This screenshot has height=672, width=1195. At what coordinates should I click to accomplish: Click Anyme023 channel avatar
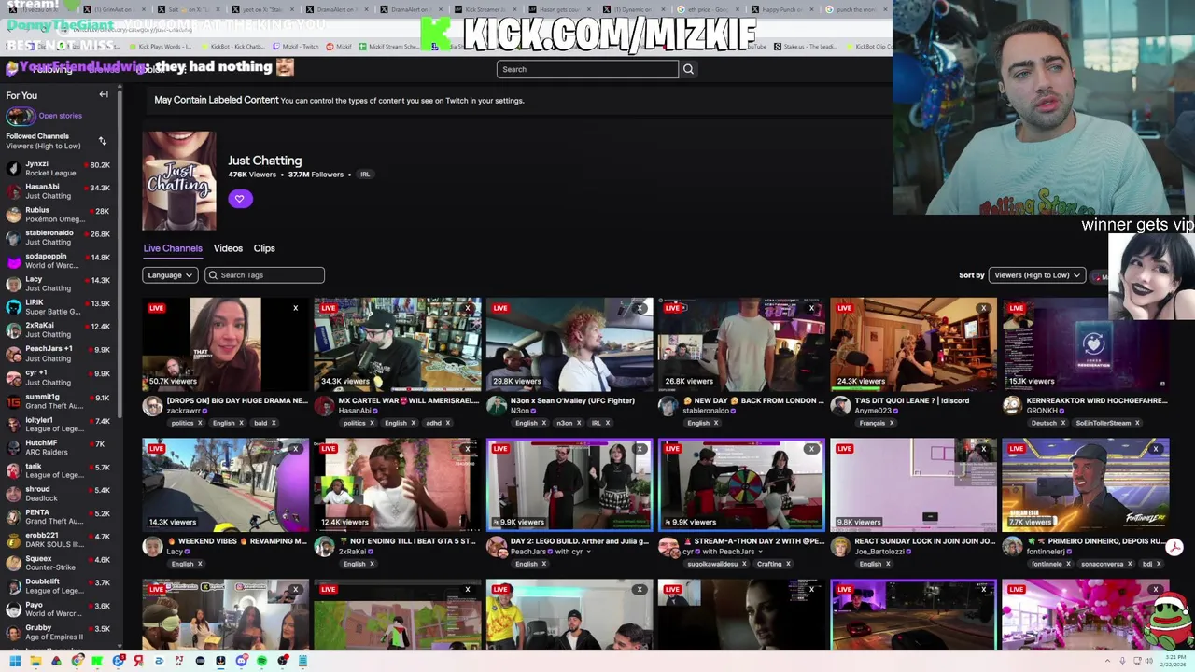(840, 406)
